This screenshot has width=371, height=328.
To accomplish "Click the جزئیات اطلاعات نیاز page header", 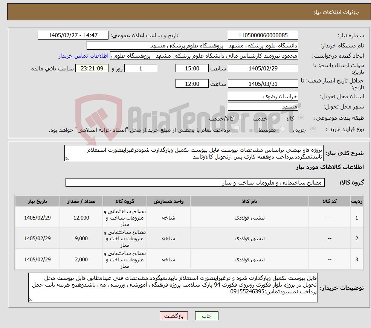I will coord(336,12).
